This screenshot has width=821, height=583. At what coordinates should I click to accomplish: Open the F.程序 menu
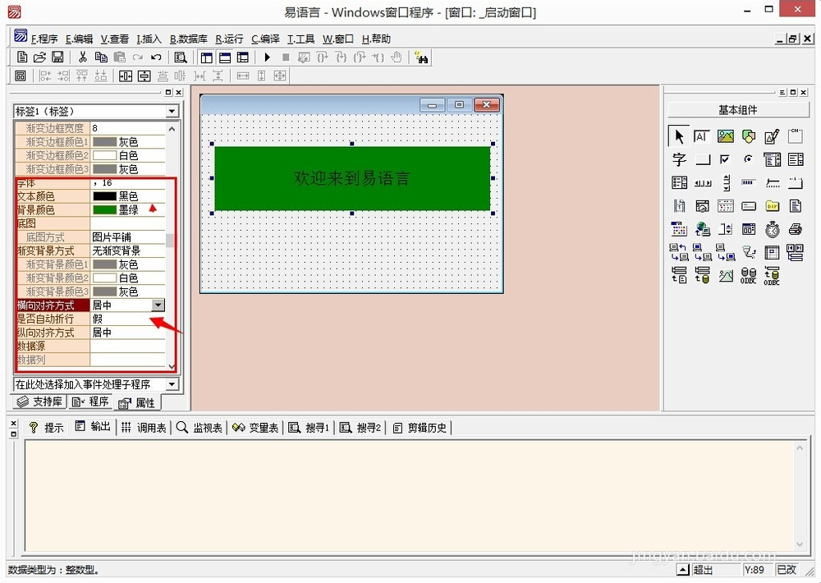[x=44, y=39]
